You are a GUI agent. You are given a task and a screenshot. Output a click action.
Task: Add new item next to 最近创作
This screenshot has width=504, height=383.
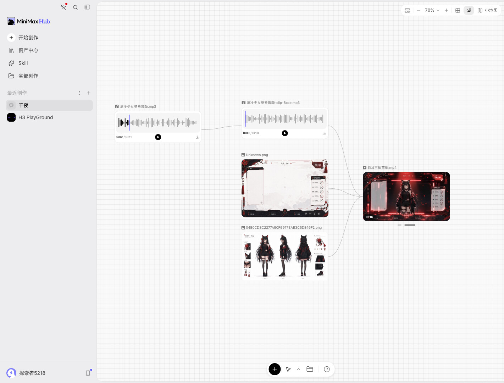coord(89,93)
